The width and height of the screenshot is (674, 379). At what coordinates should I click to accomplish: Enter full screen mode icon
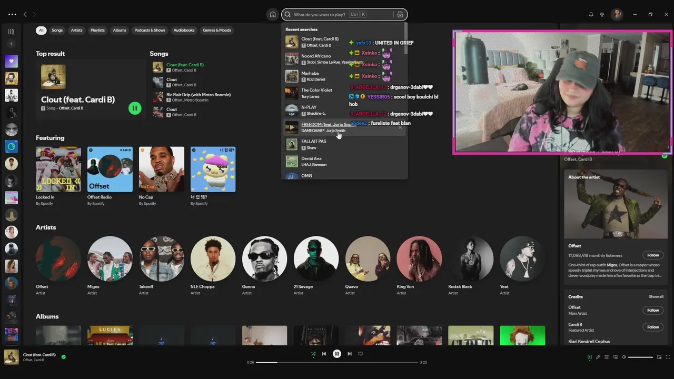(667, 357)
